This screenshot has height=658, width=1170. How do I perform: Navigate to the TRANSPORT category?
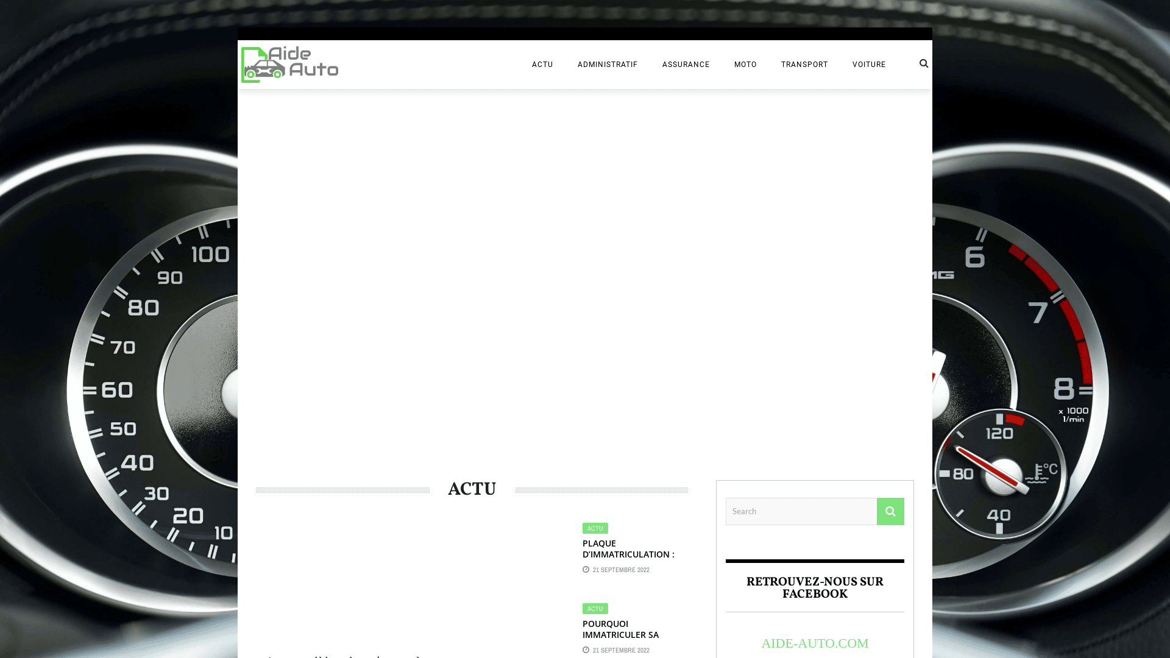804,65
